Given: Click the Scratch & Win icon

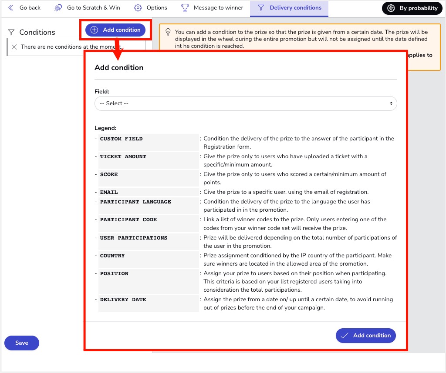Looking at the screenshot, I should [x=58, y=8].
